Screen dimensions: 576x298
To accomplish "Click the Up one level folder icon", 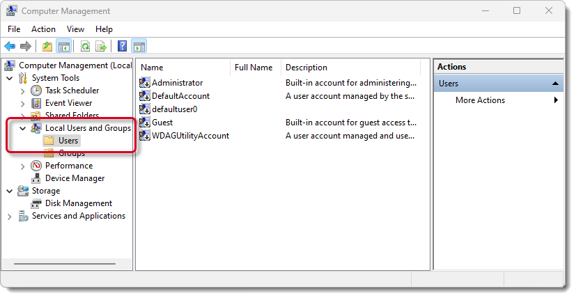I will [47, 47].
